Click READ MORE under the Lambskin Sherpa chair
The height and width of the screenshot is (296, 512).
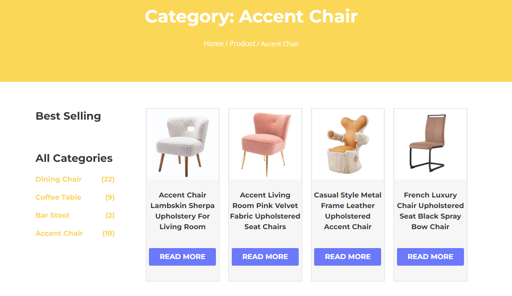pos(182,257)
